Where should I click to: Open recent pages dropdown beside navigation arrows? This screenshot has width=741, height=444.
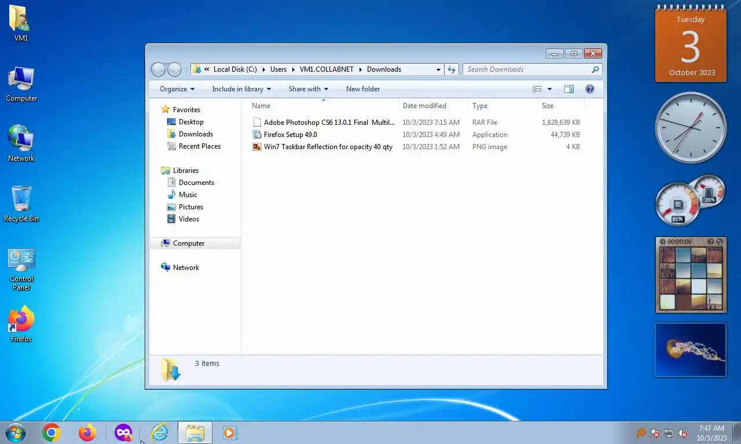pyautogui.click(x=186, y=69)
